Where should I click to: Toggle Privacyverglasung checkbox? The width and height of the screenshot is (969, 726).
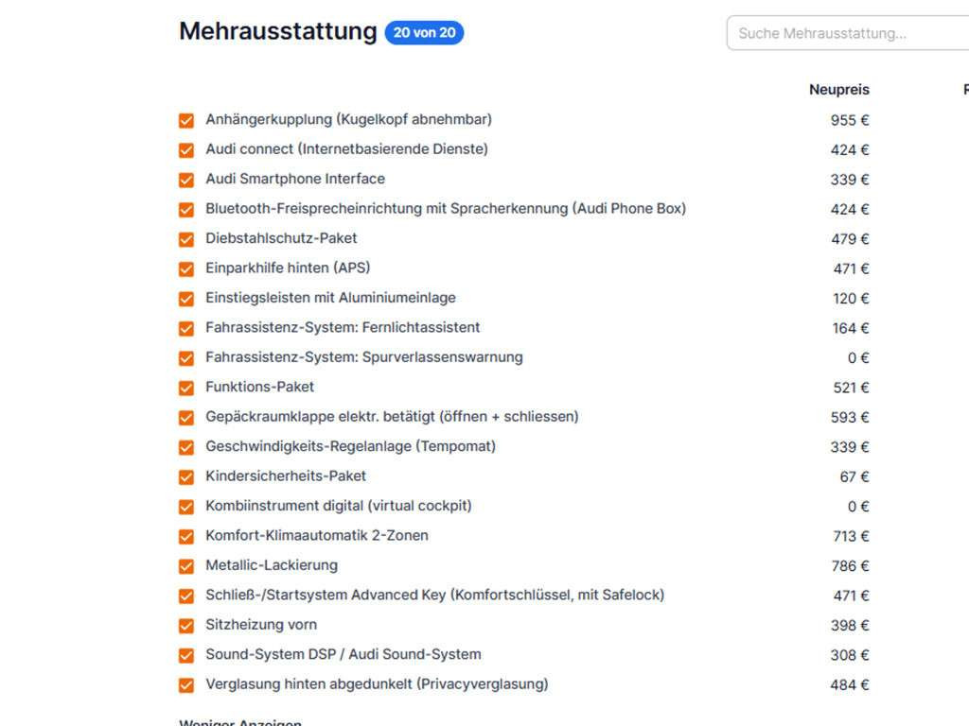pos(186,685)
